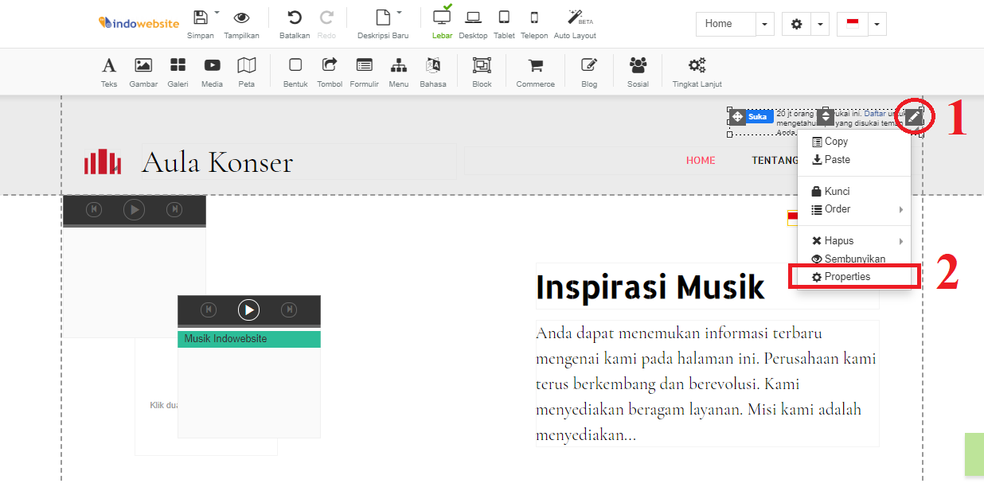The width and height of the screenshot is (984, 483).
Task: Expand the language flag dropdown
Action: (x=876, y=25)
